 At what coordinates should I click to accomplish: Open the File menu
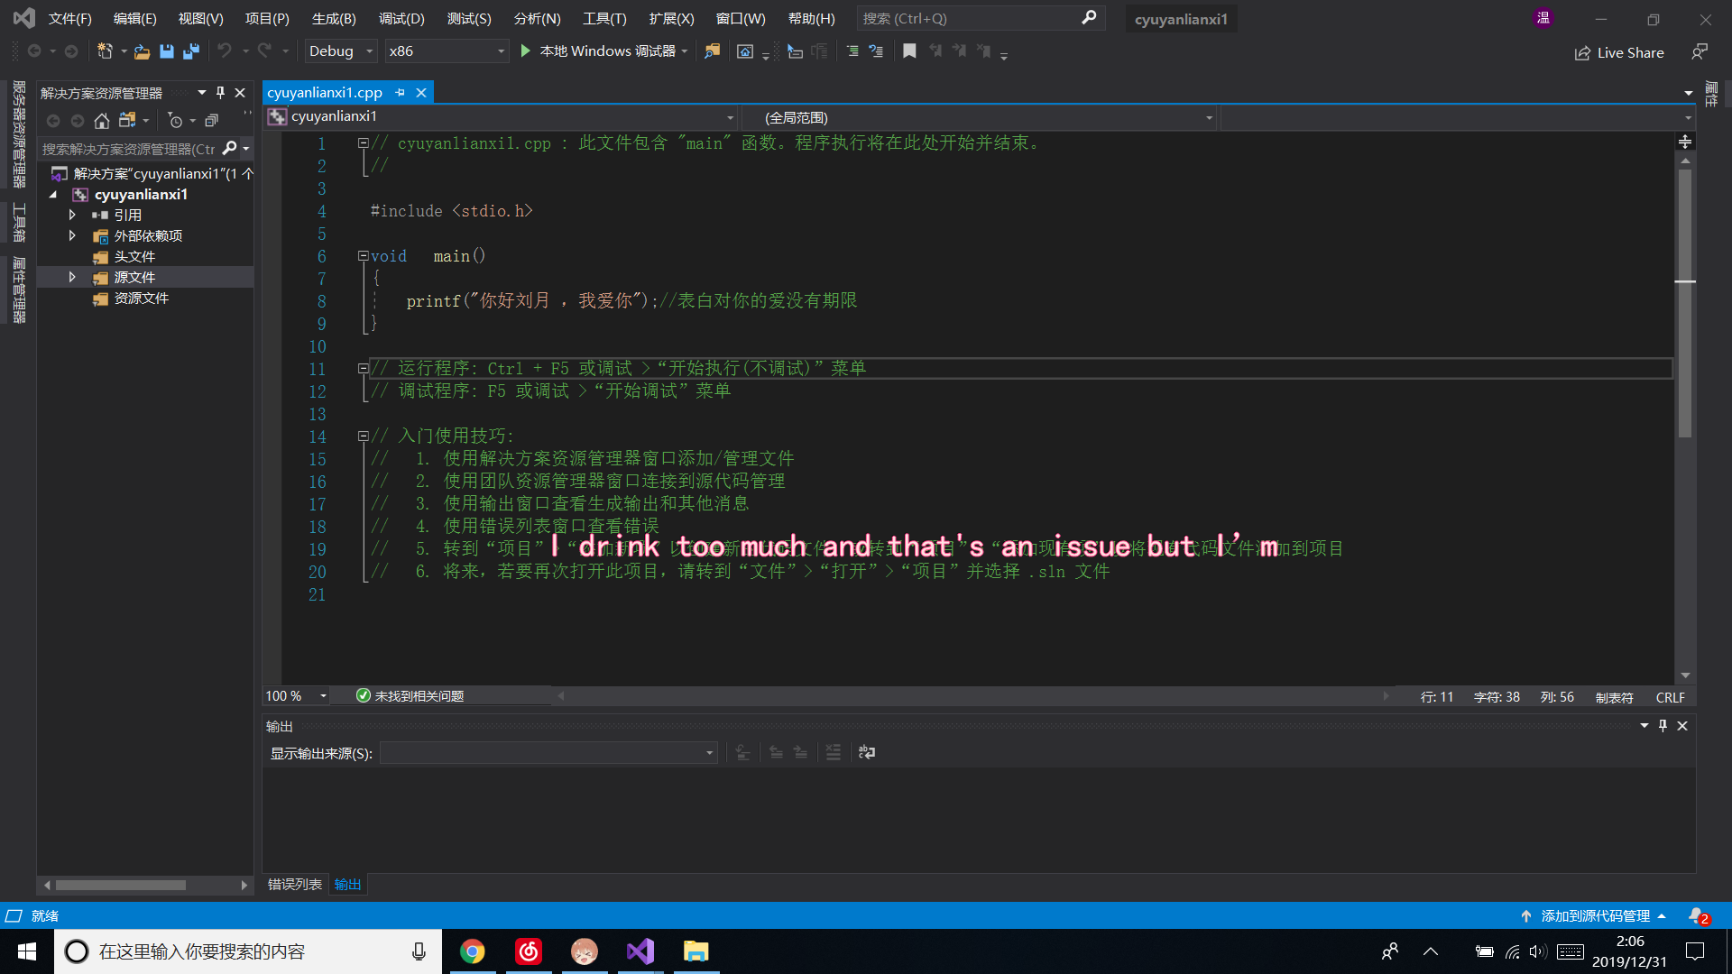tap(69, 18)
